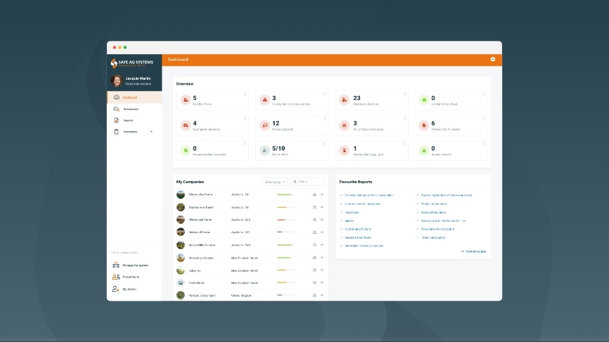This screenshot has height=342, width=609.
Task: Click the Manage Companies icon
Action: 116,265
